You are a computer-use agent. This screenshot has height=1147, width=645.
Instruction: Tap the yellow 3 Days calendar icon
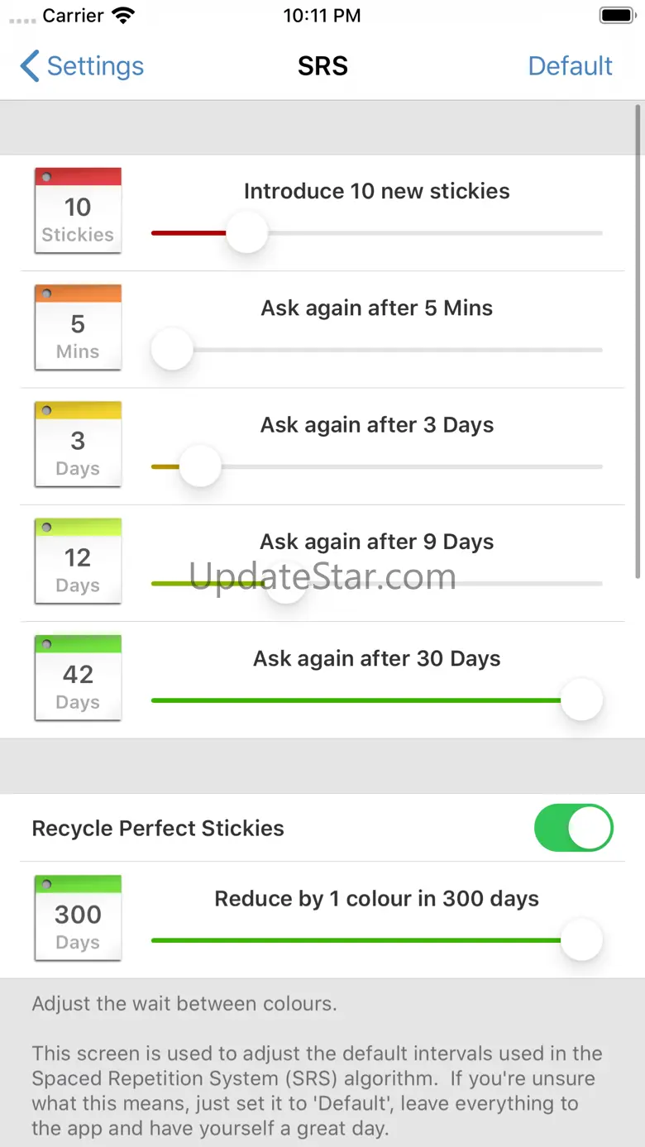78,445
